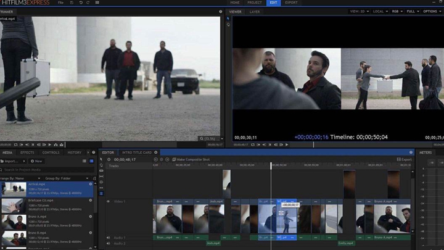Step back one frame in Trimmer
Screen dimensions: 444x250
click(x=38, y=144)
